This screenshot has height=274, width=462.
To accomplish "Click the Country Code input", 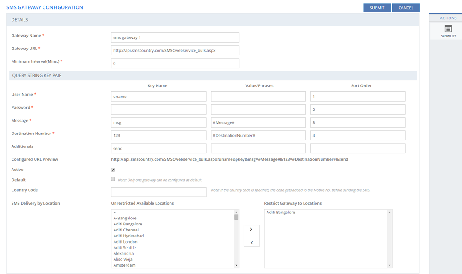I will pos(158,192).
